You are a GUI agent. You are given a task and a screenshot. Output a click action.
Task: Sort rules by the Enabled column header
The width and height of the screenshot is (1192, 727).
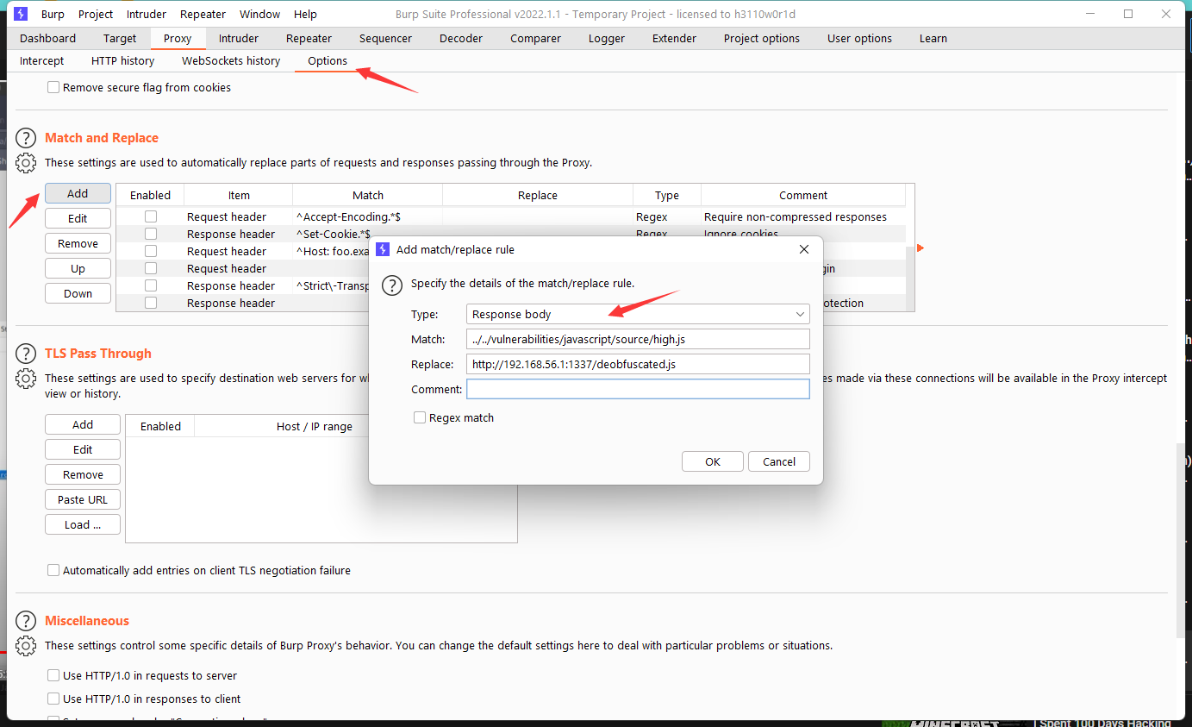[x=150, y=195]
